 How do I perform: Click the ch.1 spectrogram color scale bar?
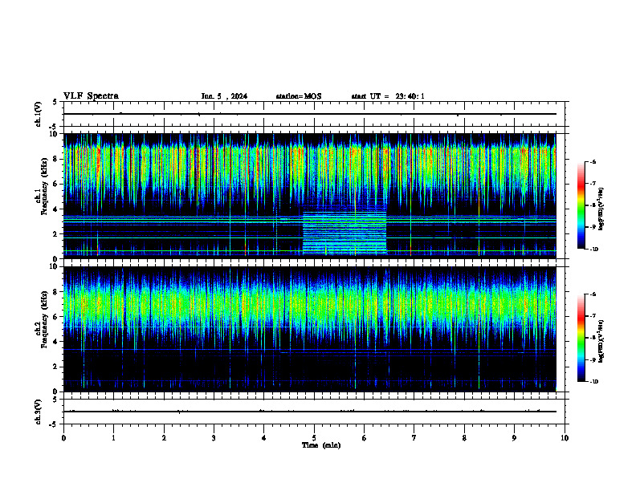pyautogui.click(x=581, y=205)
